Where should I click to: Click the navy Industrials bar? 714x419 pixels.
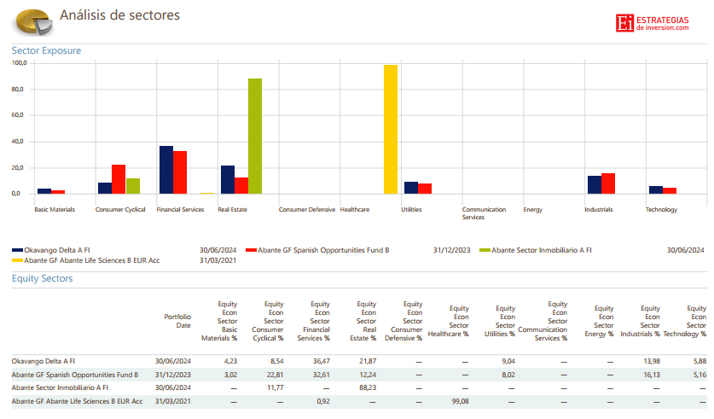pos(595,185)
